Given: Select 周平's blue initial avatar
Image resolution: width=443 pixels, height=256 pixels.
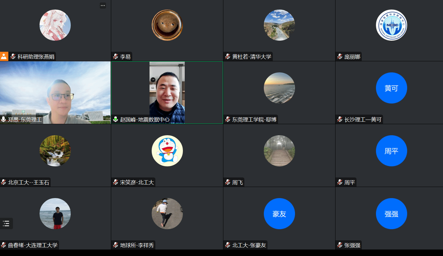Looking at the screenshot, I should click(391, 151).
